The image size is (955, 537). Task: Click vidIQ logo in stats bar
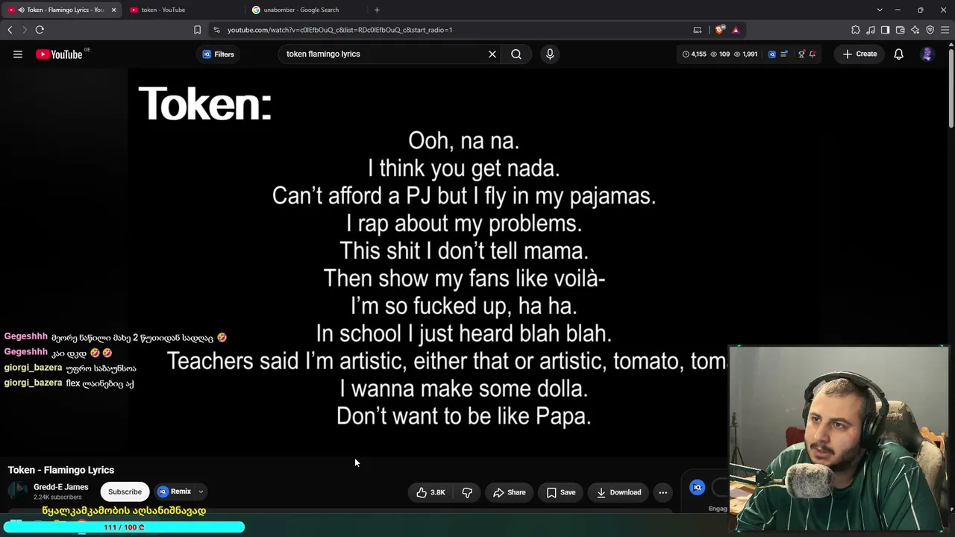772,54
